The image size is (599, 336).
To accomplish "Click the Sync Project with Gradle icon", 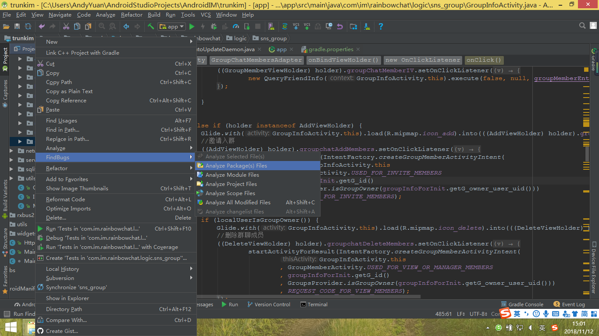I will tap(285, 26).
